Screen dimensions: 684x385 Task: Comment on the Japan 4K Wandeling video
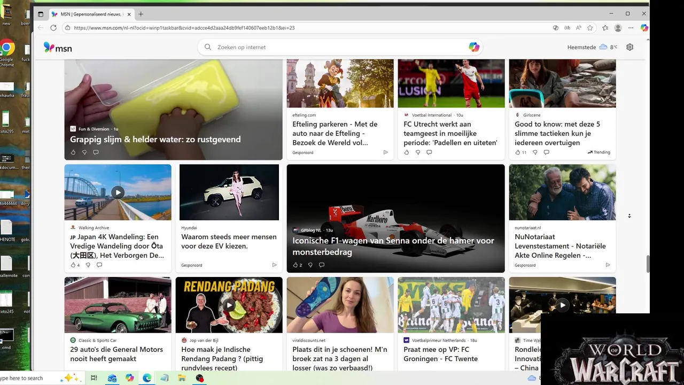[99, 265]
